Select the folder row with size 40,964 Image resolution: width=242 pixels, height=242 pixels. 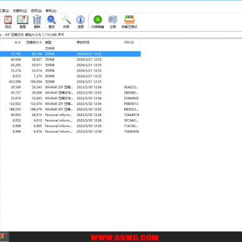[x=70, y=60]
